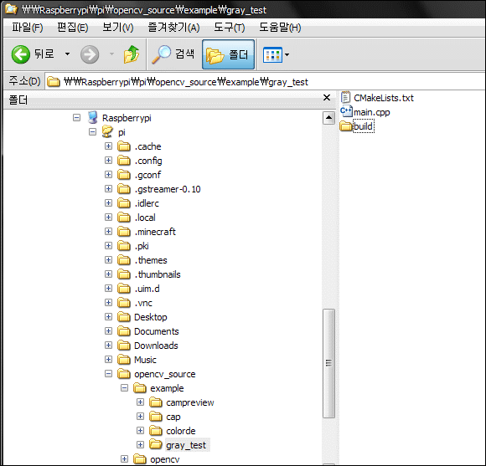Viewport: 486px width, 466px height.
Task: Collapse the Raspberrypi tree node
Action: click(x=76, y=118)
